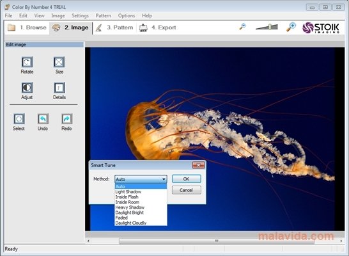Open the Details tool
The image size is (349, 256).
click(x=59, y=88)
